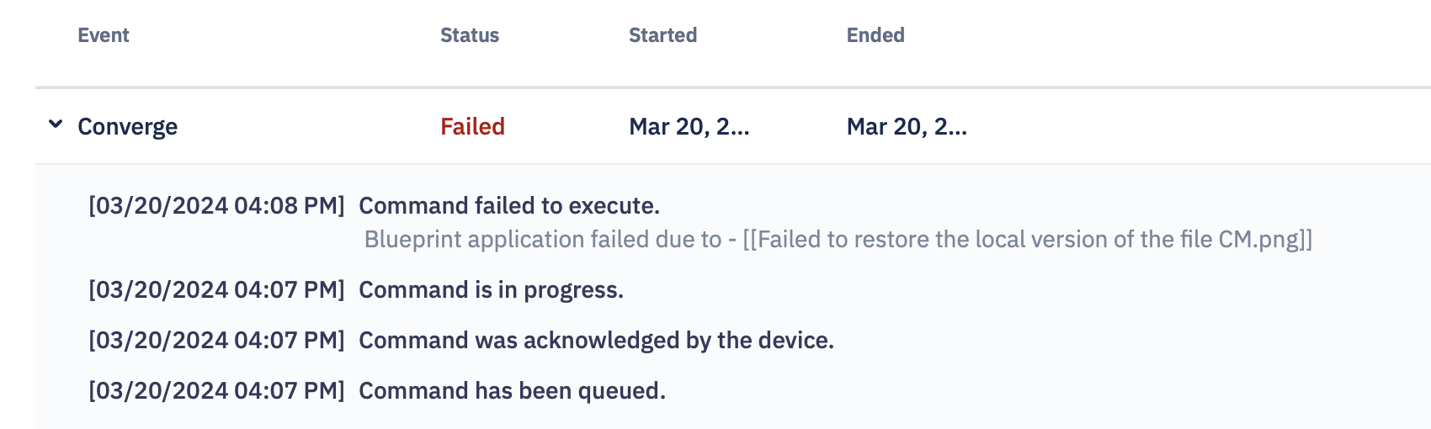The height and width of the screenshot is (429, 1431).
Task: Click the truncated Ended date value
Action: pyautogui.click(x=907, y=126)
